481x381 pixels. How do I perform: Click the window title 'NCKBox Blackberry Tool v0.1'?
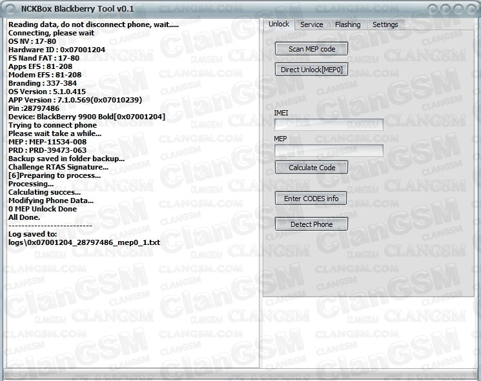[77, 8]
